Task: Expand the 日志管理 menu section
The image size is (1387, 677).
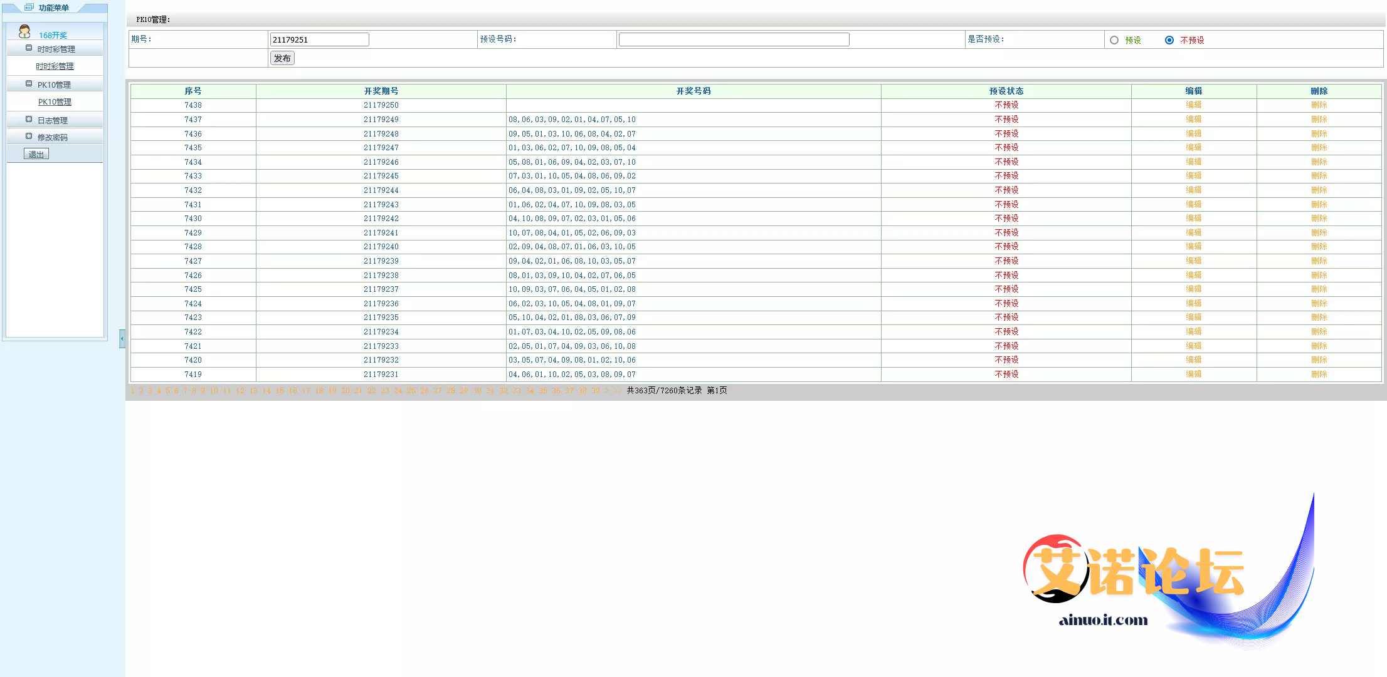Action: point(29,120)
